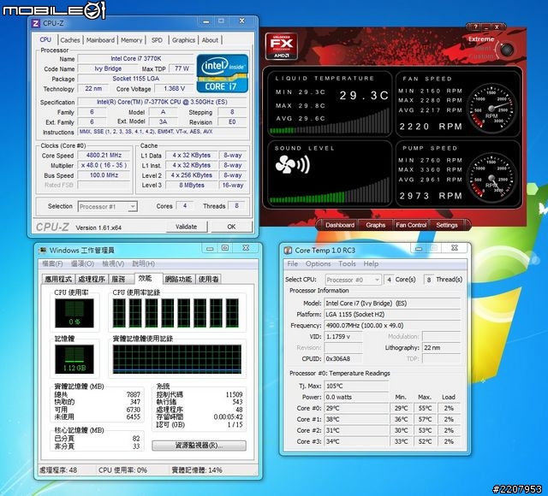Minimize the FX cooler app window
Screen dimensions: 548x496
486,27
